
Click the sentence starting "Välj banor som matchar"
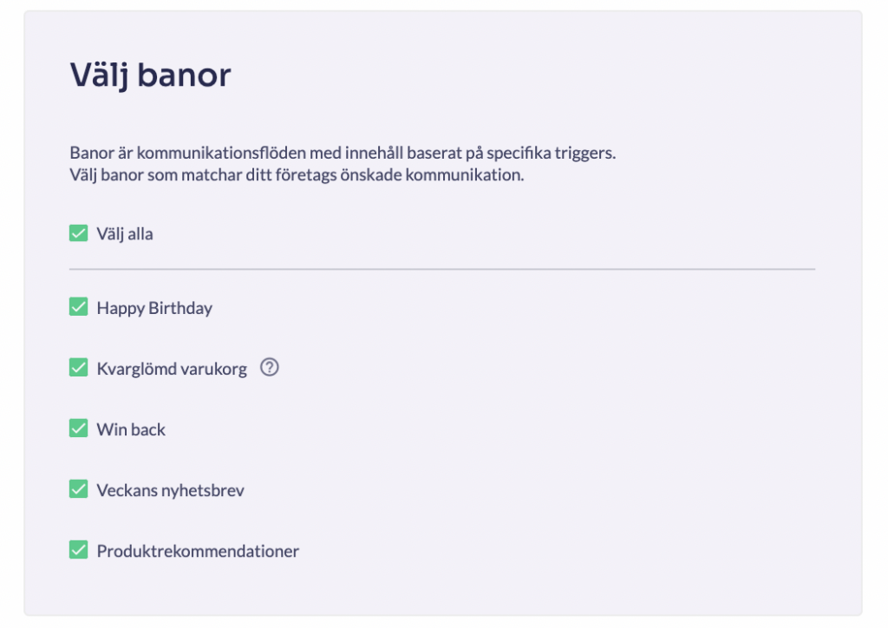tap(297, 174)
